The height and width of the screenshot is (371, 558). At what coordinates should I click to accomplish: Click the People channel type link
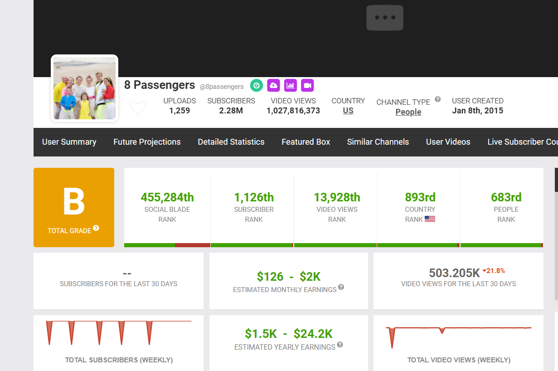point(408,112)
